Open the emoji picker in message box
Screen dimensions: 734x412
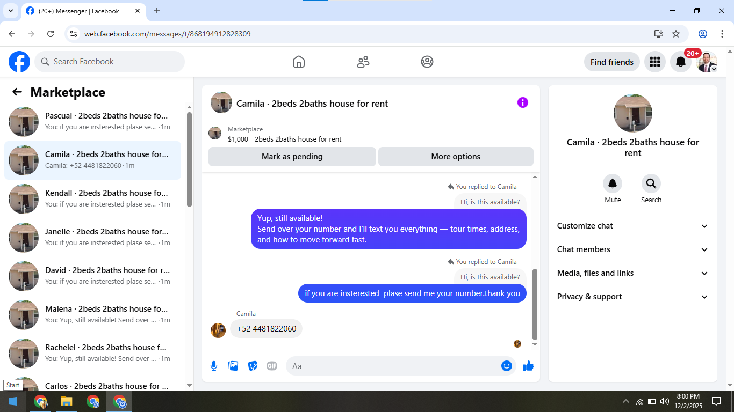click(507, 366)
